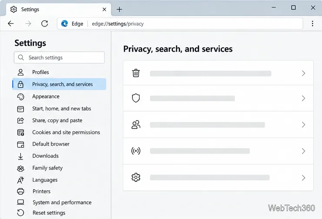
Task: Click the Languages letter icon
Action: pyautogui.click(x=20, y=180)
